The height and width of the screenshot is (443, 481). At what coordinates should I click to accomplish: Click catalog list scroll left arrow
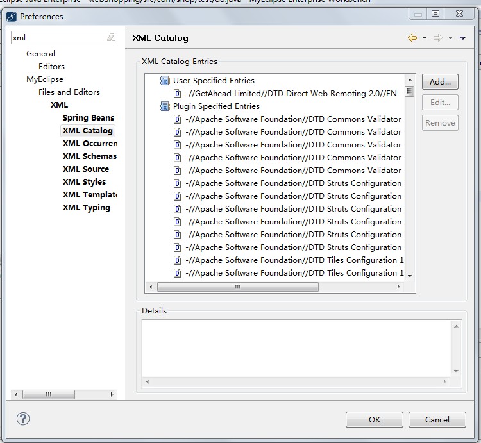151,287
